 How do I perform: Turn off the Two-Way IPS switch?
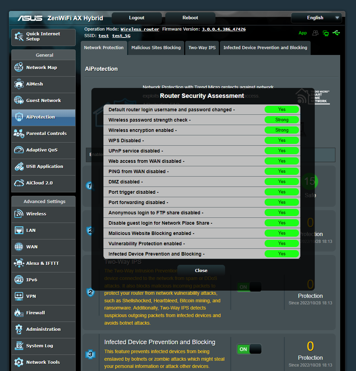tap(249, 287)
